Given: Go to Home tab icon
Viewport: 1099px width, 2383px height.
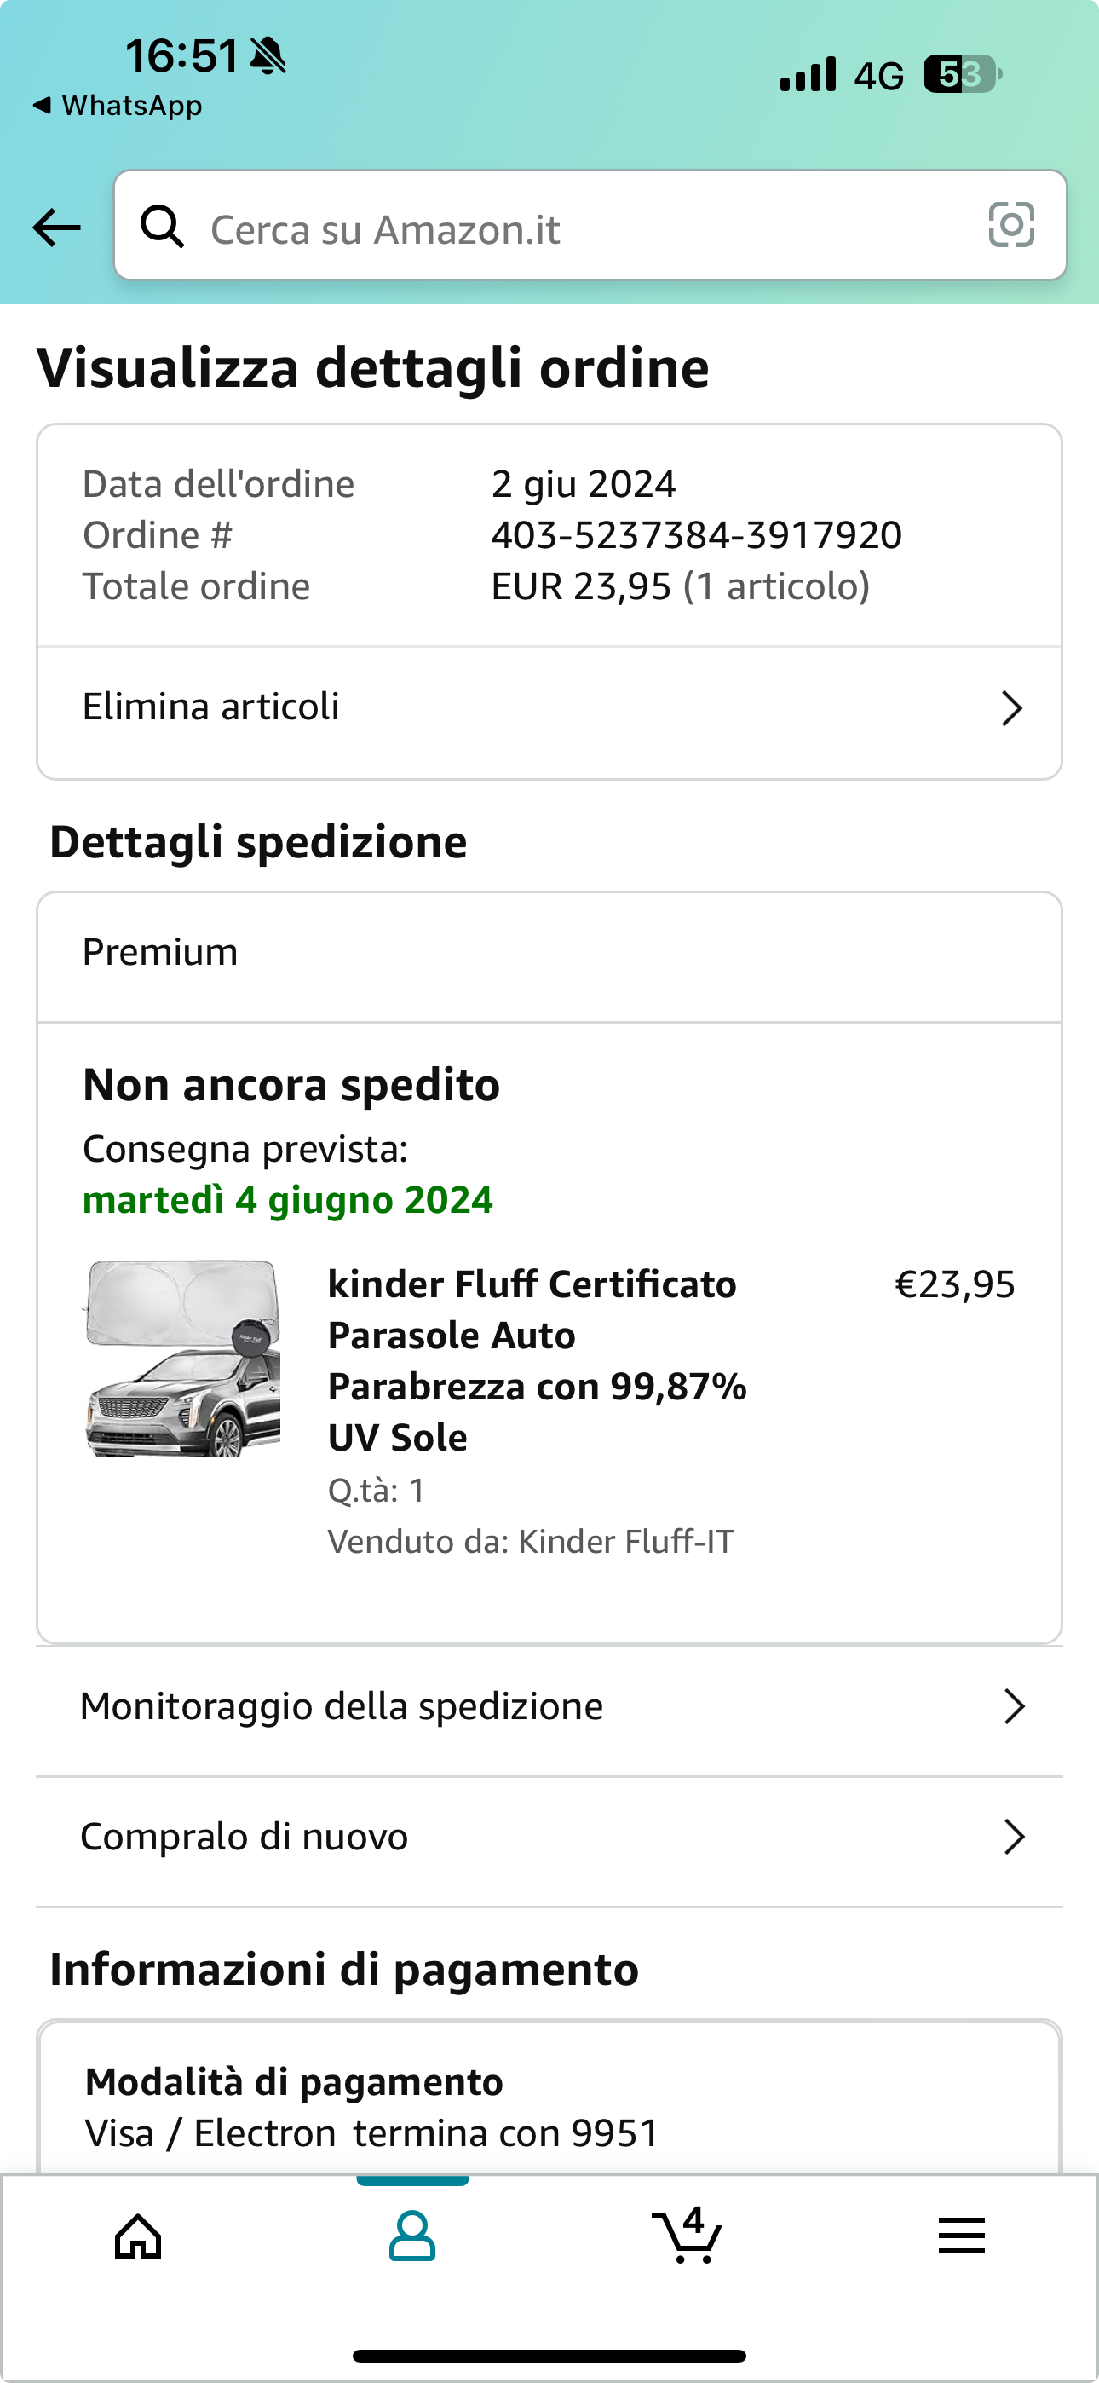Looking at the screenshot, I should pyautogui.click(x=138, y=2237).
